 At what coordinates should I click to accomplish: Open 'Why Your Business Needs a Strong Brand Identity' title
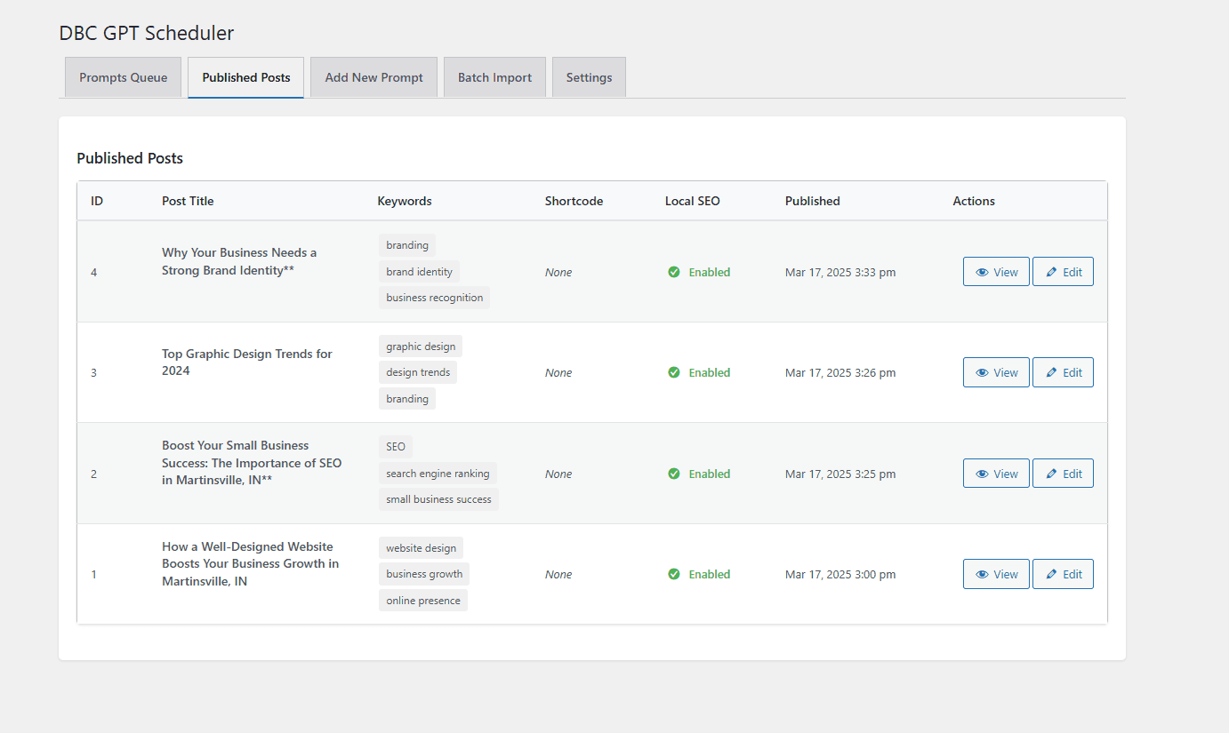[x=239, y=261]
